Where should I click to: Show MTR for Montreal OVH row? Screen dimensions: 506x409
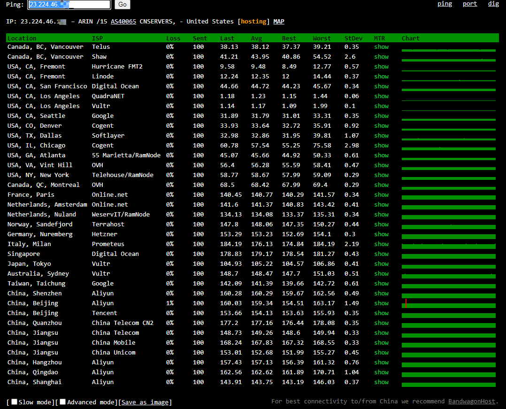(x=381, y=185)
